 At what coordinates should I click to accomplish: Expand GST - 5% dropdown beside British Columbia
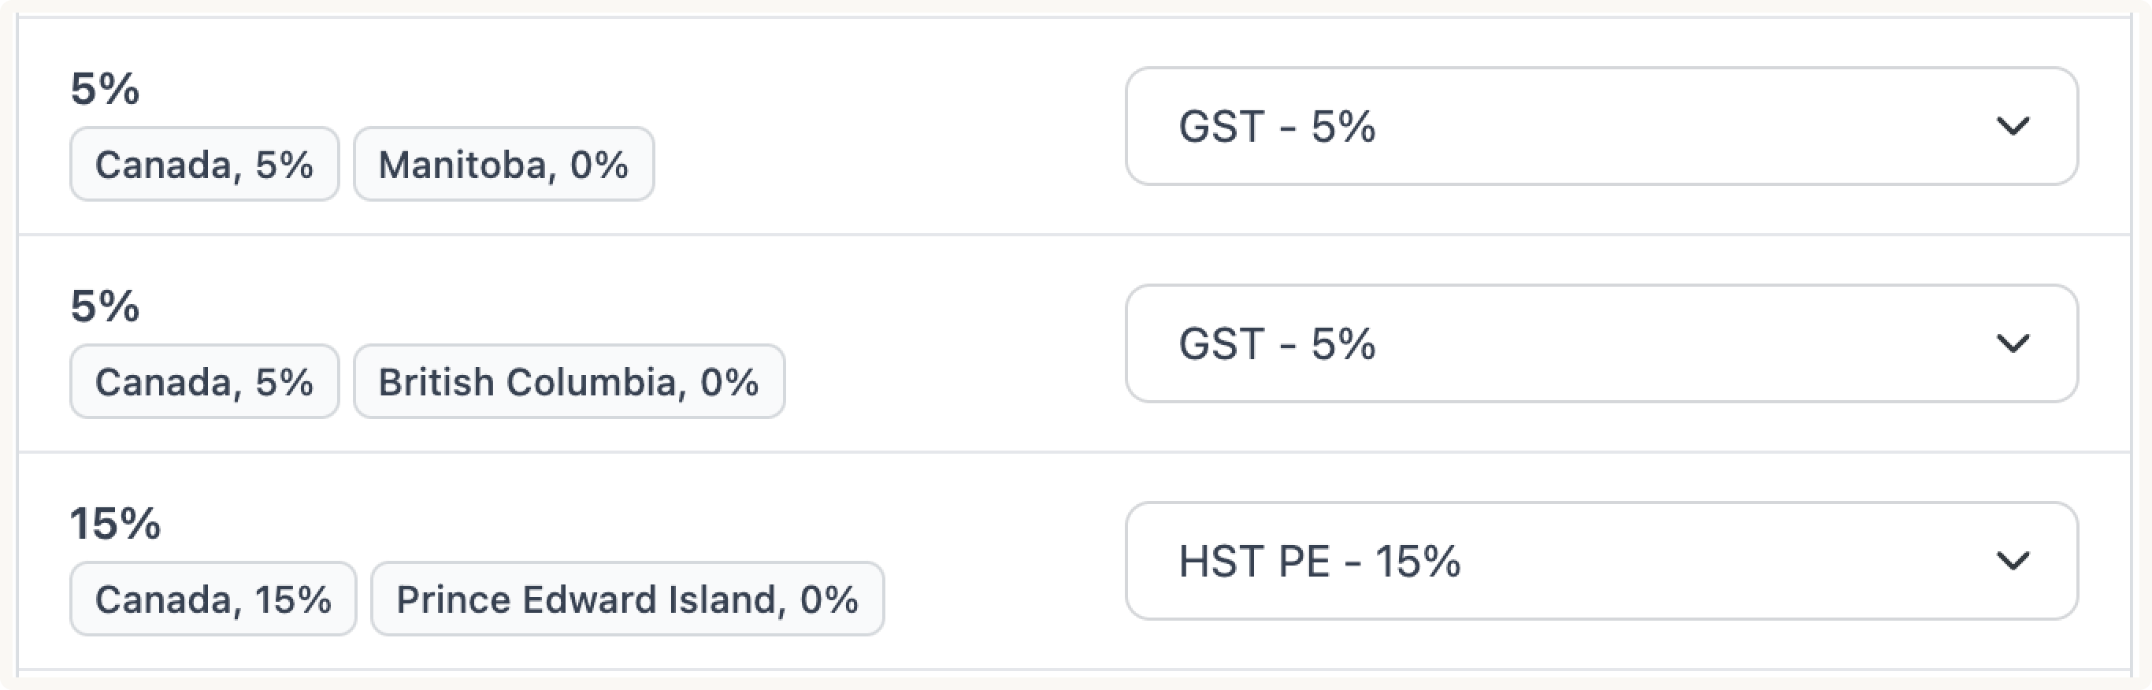[x=1600, y=343]
